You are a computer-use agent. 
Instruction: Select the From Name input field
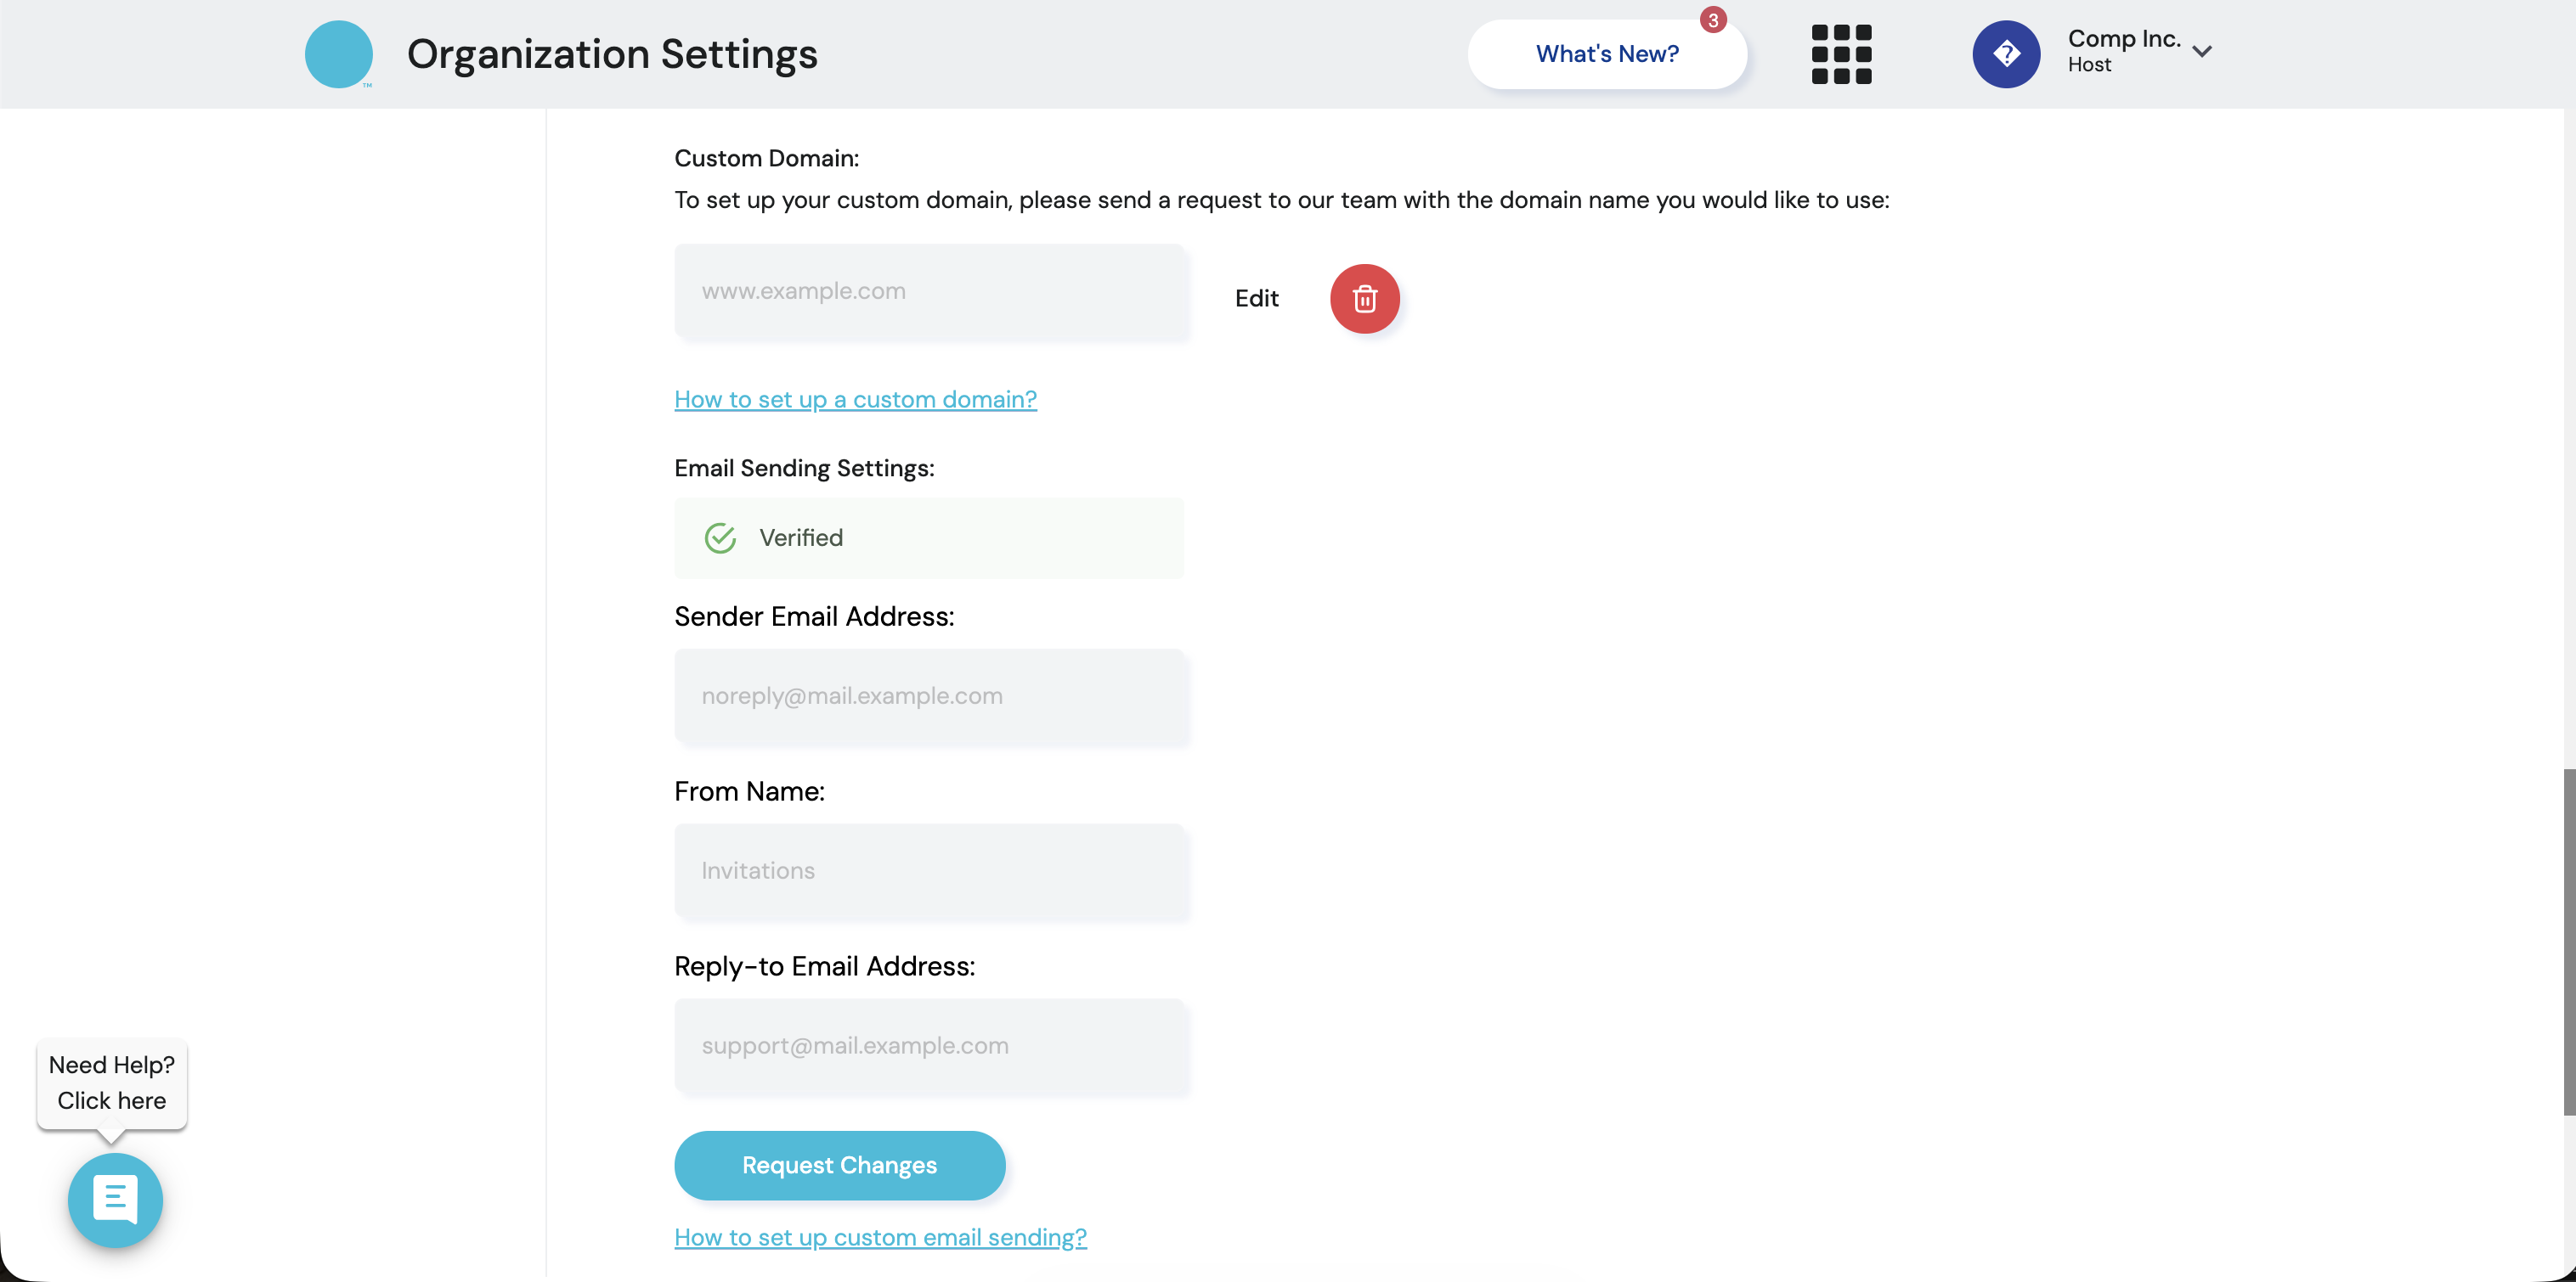930,871
